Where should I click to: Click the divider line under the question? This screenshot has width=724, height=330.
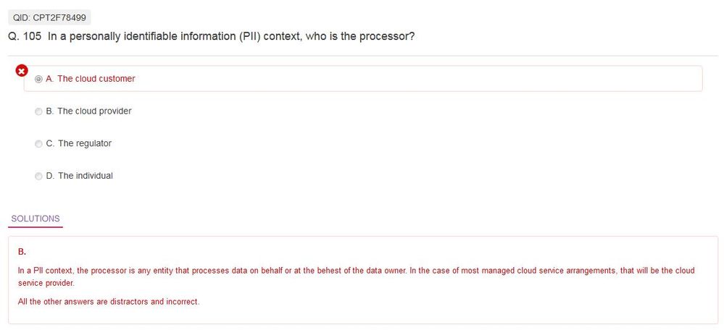point(362,56)
